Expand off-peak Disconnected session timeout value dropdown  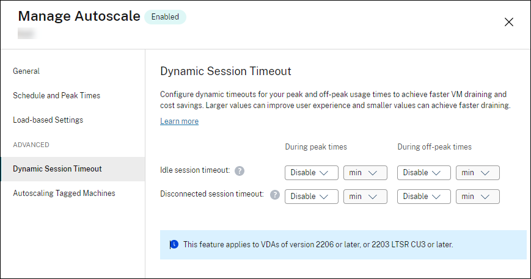[x=423, y=197]
